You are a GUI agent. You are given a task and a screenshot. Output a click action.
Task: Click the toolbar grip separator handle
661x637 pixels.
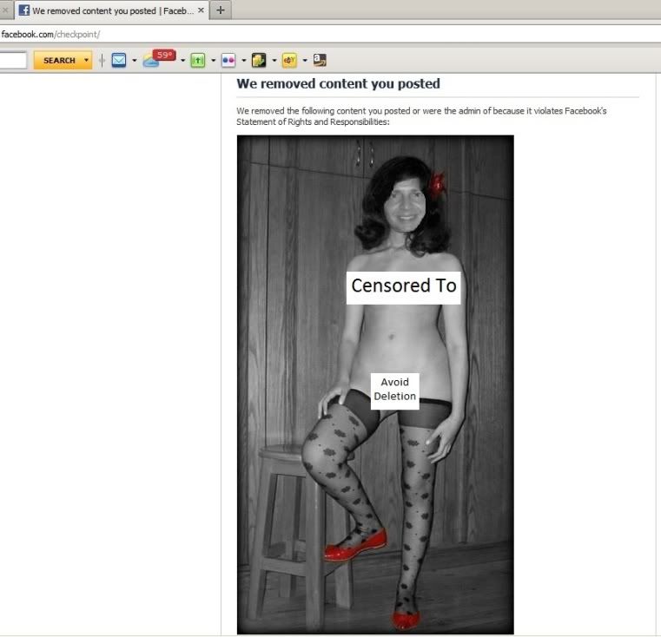[102, 61]
